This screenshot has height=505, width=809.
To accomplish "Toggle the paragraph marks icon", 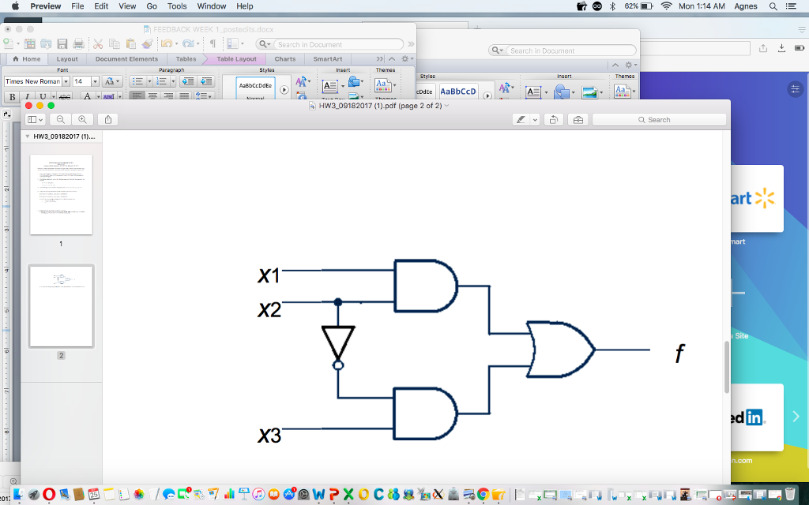I will pos(213,43).
